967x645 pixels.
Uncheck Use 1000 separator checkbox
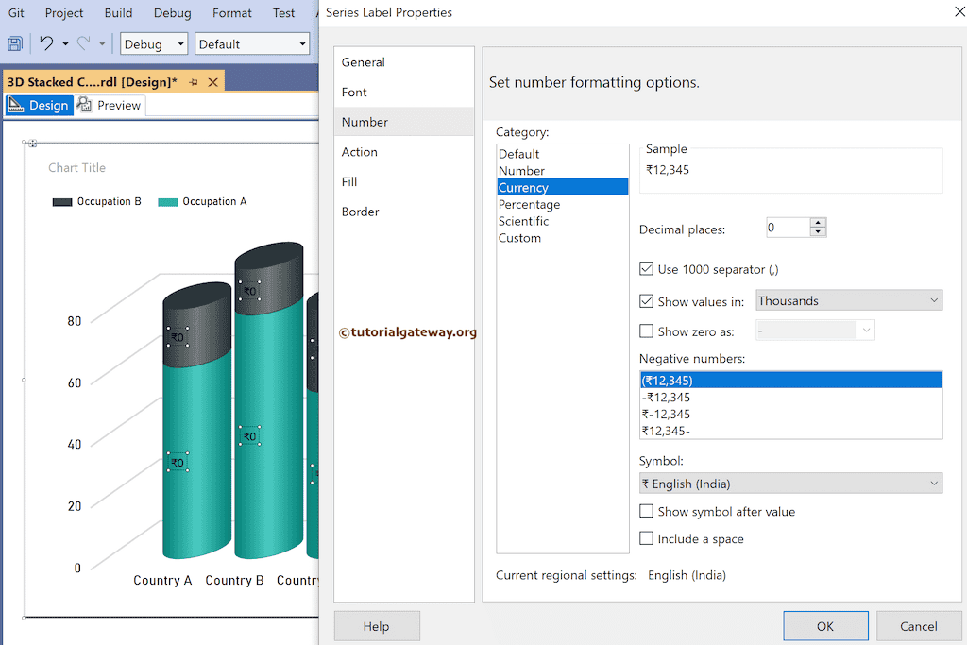(647, 269)
